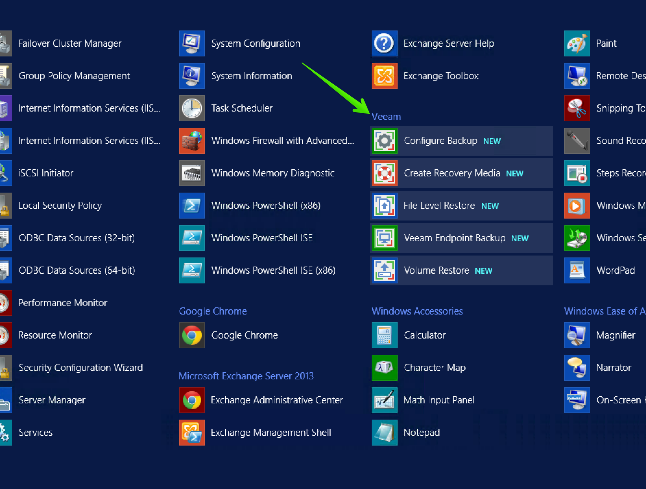
Task: Open the Windows Server Backup icon
Action: (x=577, y=238)
